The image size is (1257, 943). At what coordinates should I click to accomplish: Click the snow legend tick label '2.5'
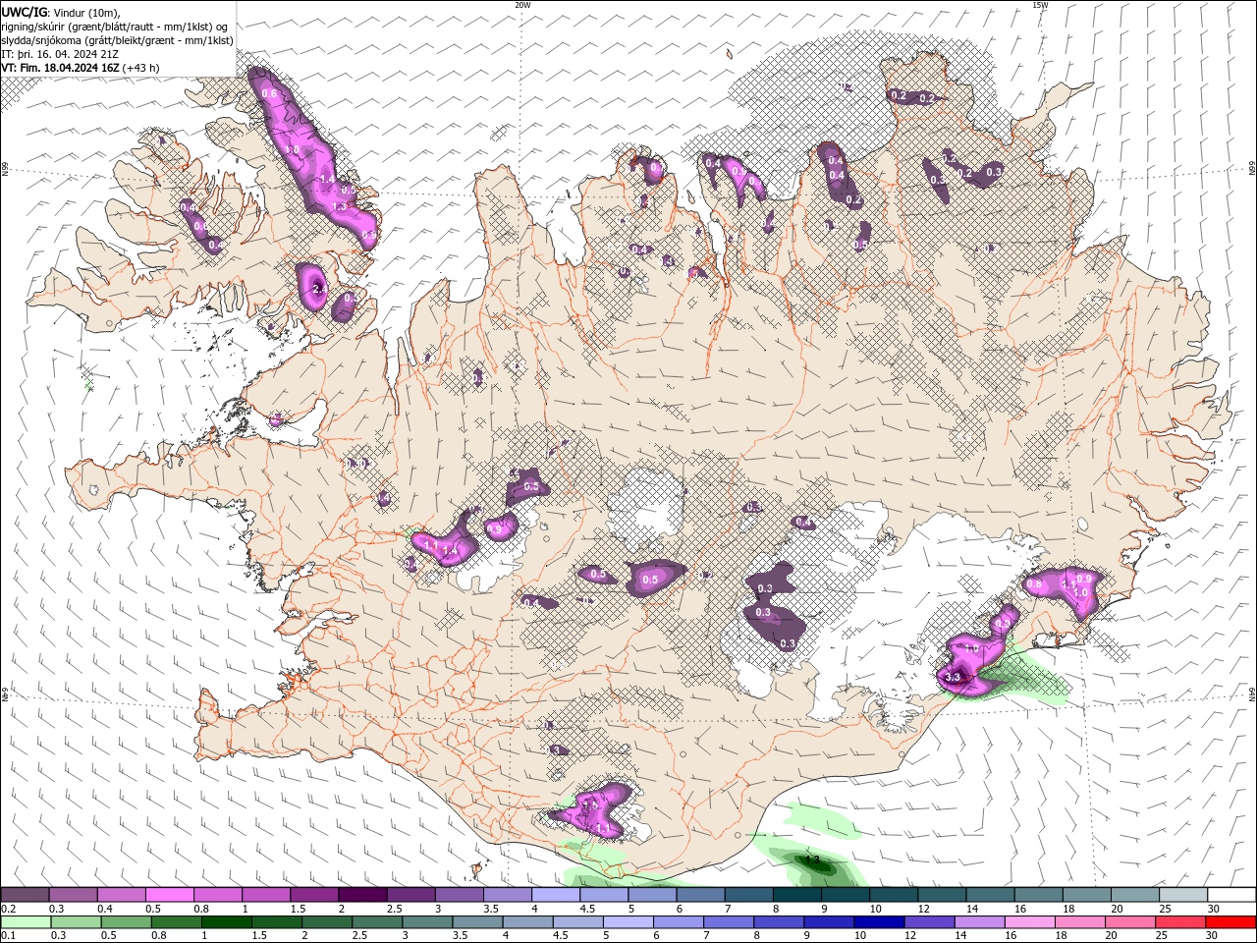(x=395, y=909)
